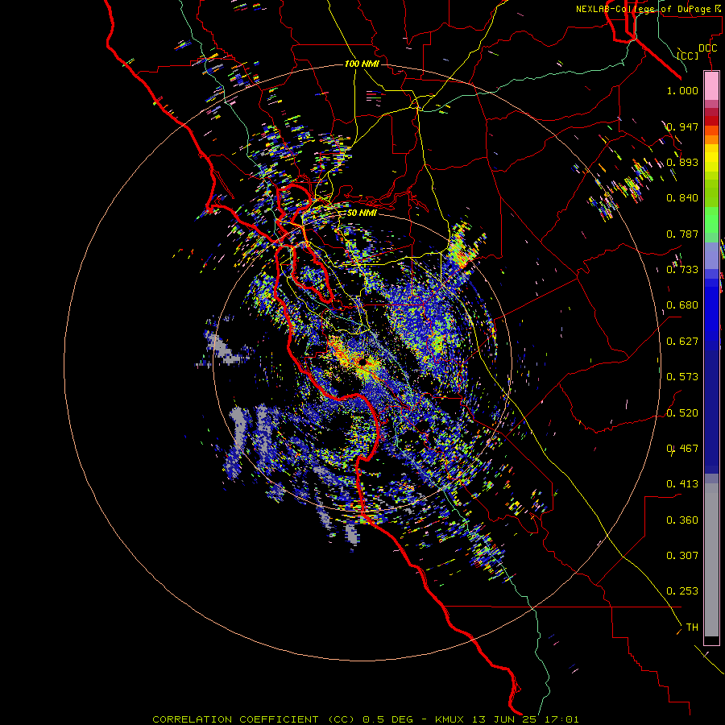The height and width of the screenshot is (725, 725).
Task: Select the 0.893 scale value
Action: (x=682, y=162)
